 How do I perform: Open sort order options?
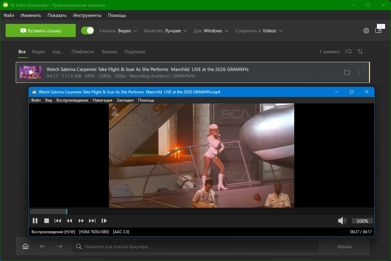pyautogui.click(x=360, y=51)
